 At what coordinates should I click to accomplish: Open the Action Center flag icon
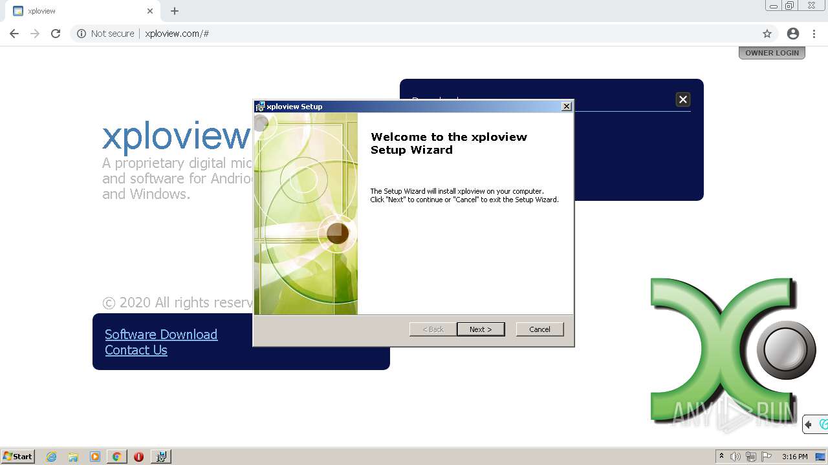[x=767, y=457]
